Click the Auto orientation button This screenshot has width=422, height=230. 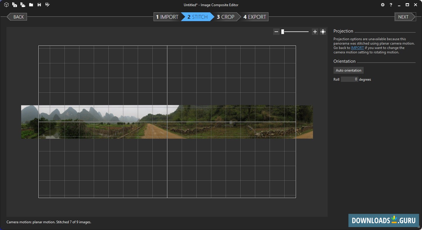coord(348,70)
